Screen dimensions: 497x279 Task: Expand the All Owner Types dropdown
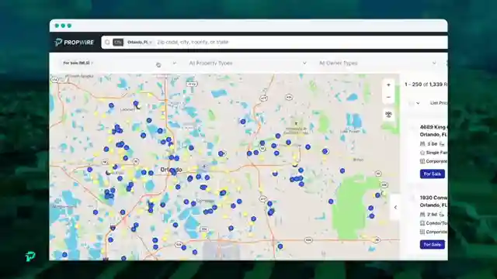click(377, 64)
